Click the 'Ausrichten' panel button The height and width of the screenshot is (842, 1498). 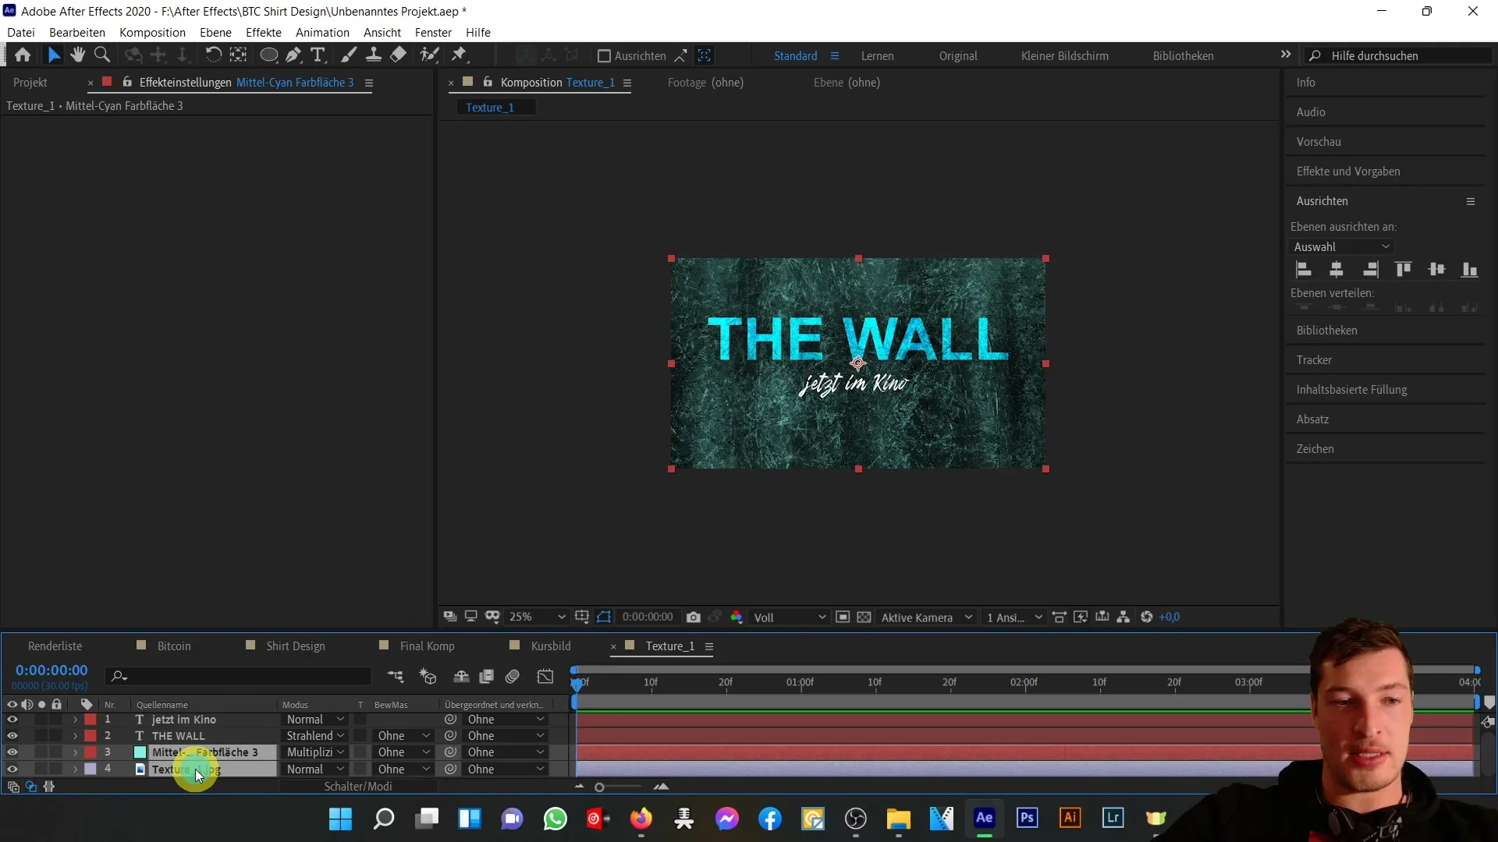tap(1327, 200)
